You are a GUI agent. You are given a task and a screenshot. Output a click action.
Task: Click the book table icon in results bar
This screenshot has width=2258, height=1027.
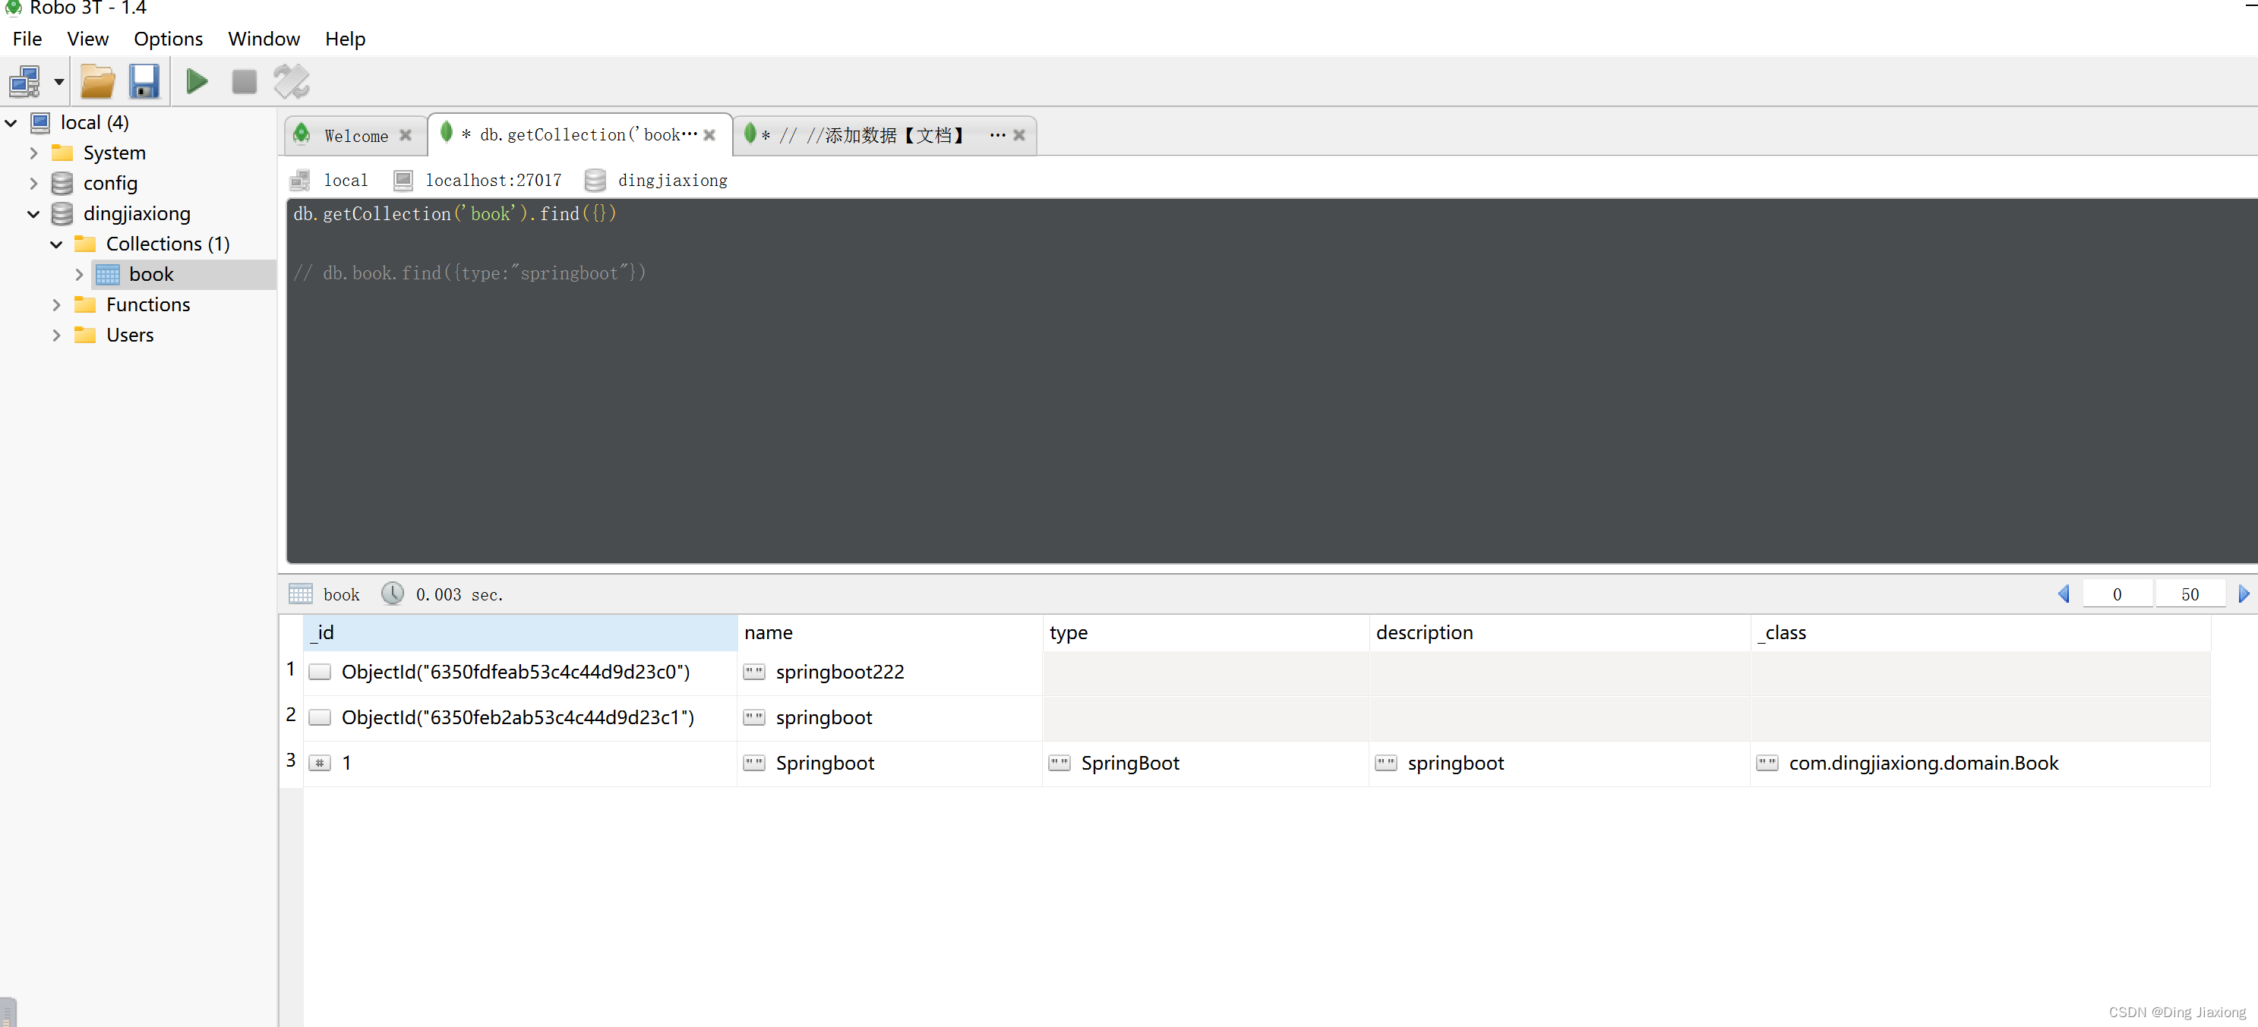(301, 594)
